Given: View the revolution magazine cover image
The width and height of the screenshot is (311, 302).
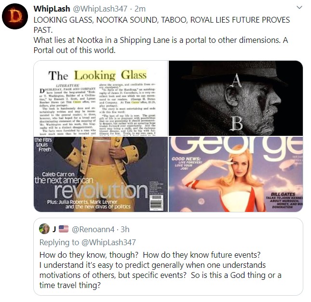Looking at the screenshot, I should pyautogui.click(x=101, y=174).
